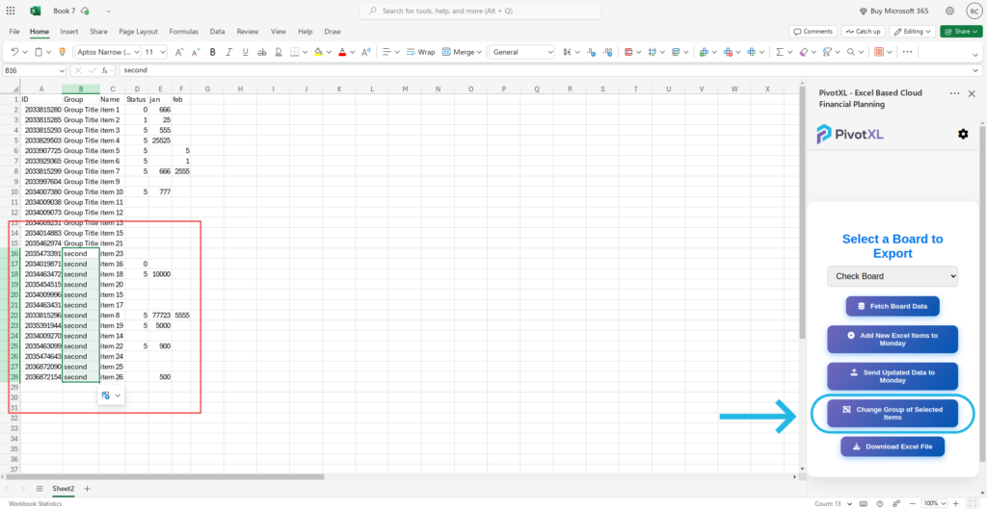The width and height of the screenshot is (987, 509).
Task: Click the Clear eraser icon
Action: pos(803,52)
